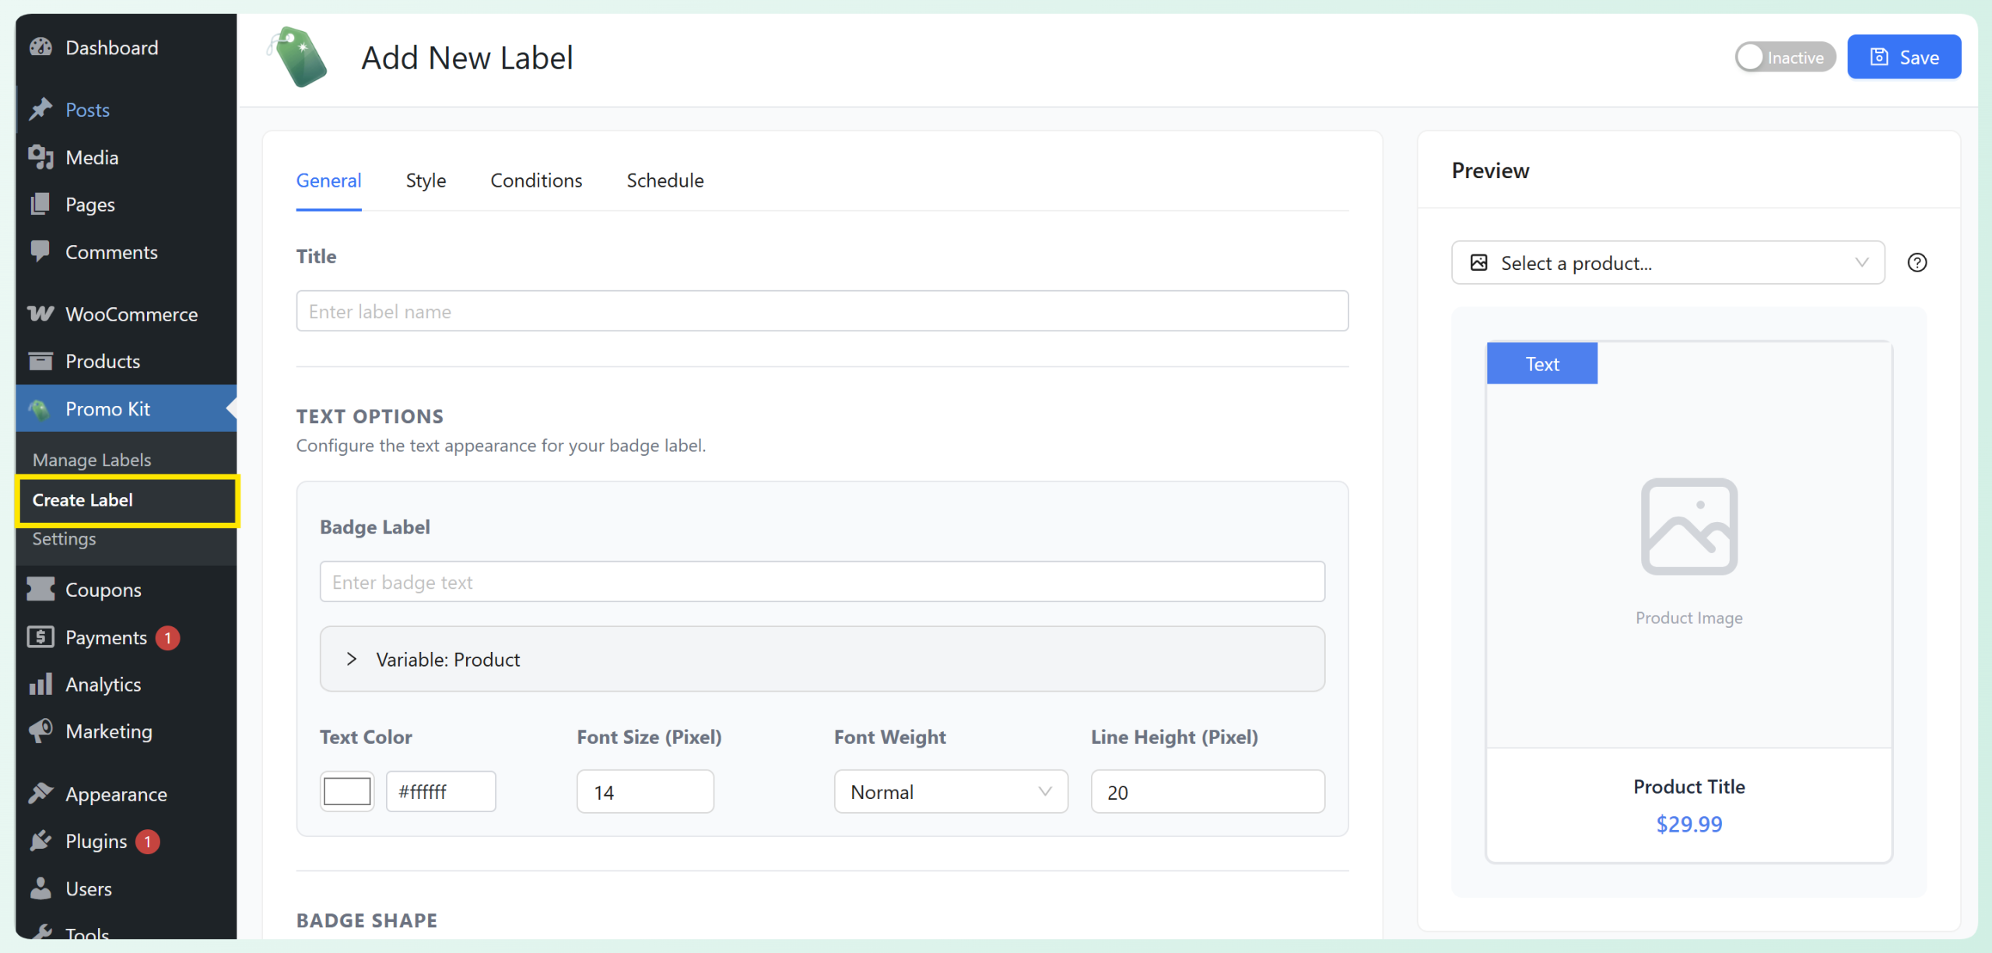Click the Media library icon
The width and height of the screenshot is (1992, 953).
coord(40,157)
